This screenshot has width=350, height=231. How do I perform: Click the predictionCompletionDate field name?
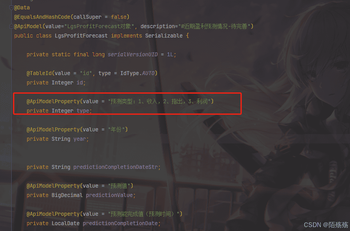click(x=120, y=224)
